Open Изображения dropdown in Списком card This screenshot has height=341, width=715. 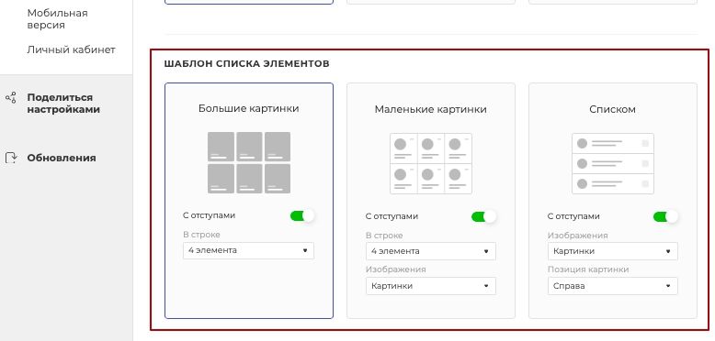613,251
